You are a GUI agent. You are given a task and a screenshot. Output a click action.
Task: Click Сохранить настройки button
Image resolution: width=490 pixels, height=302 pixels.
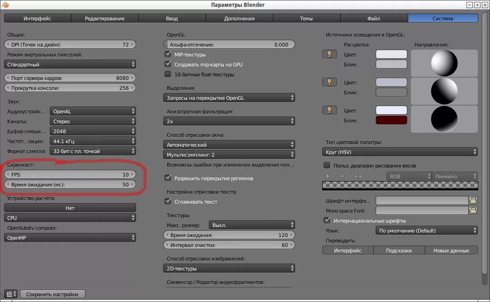[x=52, y=294]
